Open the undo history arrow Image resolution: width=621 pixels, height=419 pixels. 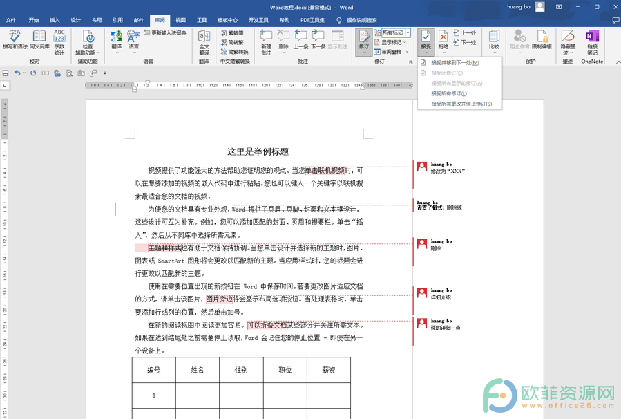[24, 73]
